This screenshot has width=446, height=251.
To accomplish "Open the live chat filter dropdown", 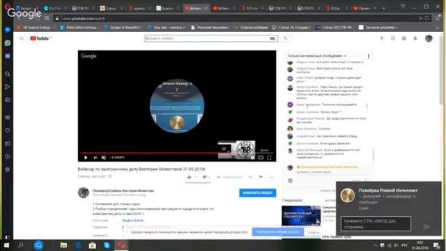I will [316, 56].
